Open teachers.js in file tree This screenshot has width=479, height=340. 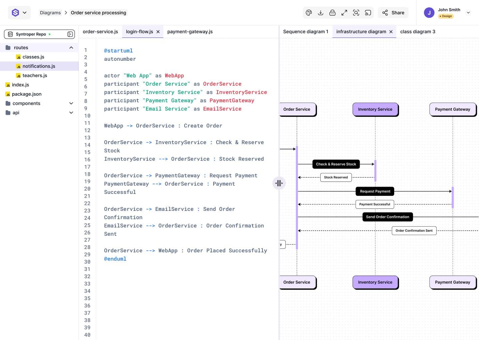tap(35, 75)
